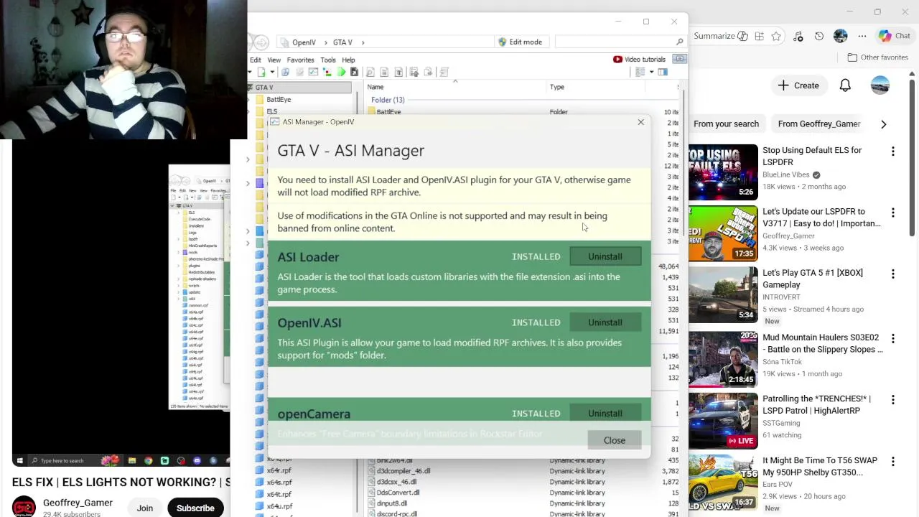Click the green play toolbar icon
This screenshot has width=919, height=517.
coord(341,72)
